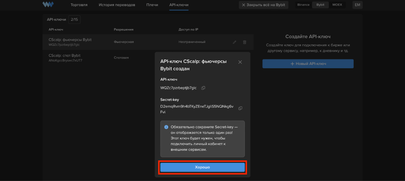Click the 2/15 key counter badge
The height and width of the screenshot is (181, 405).
74,19
